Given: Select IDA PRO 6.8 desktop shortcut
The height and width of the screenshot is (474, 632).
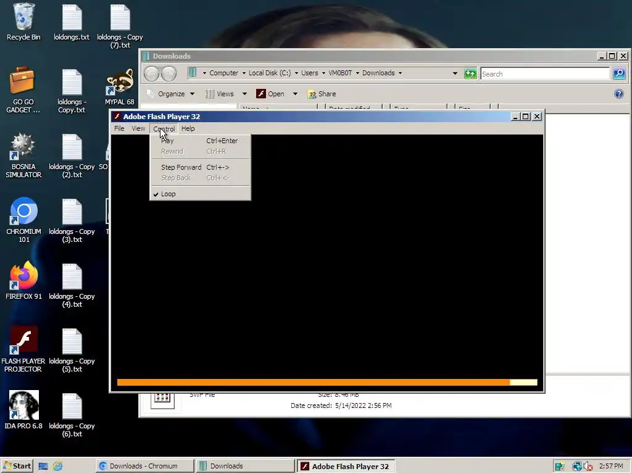Looking at the screenshot, I should point(23,410).
